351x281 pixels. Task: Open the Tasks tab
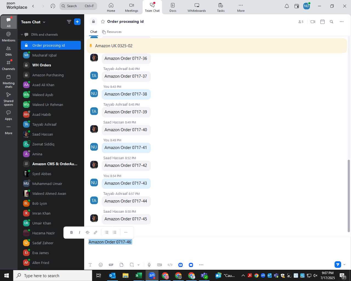221,7
